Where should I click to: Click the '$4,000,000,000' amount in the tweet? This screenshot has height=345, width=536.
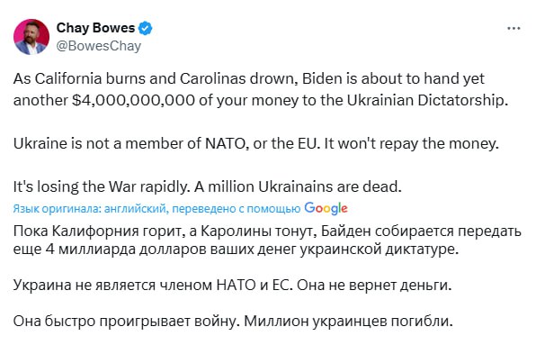click(x=133, y=100)
